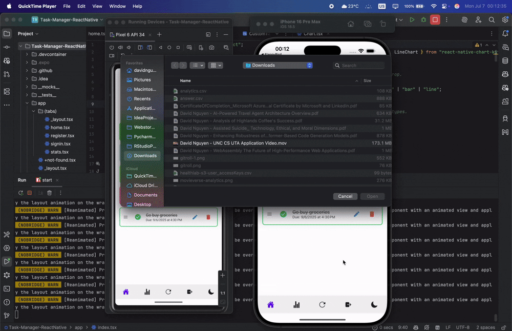Click the emulator Overview square button
The width and height of the screenshot is (512, 331).
[x=178, y=48]
